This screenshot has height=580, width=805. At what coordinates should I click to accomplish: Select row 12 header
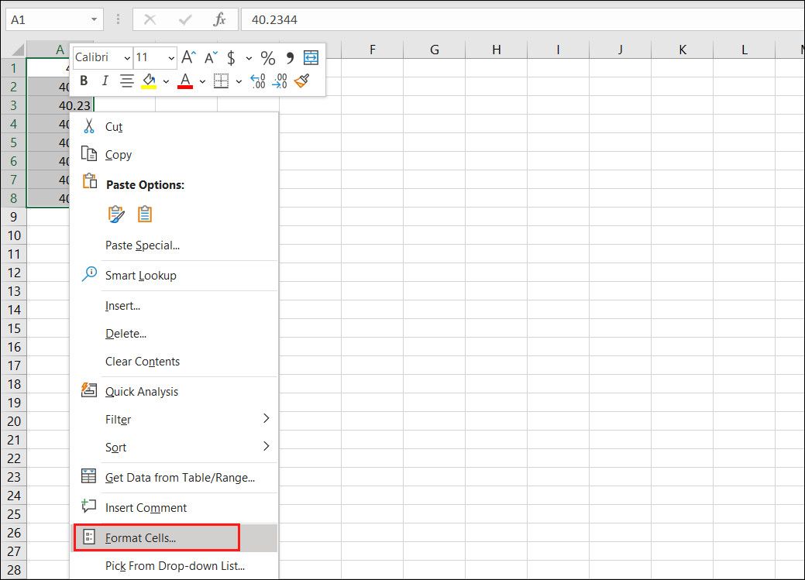point(14,273)
